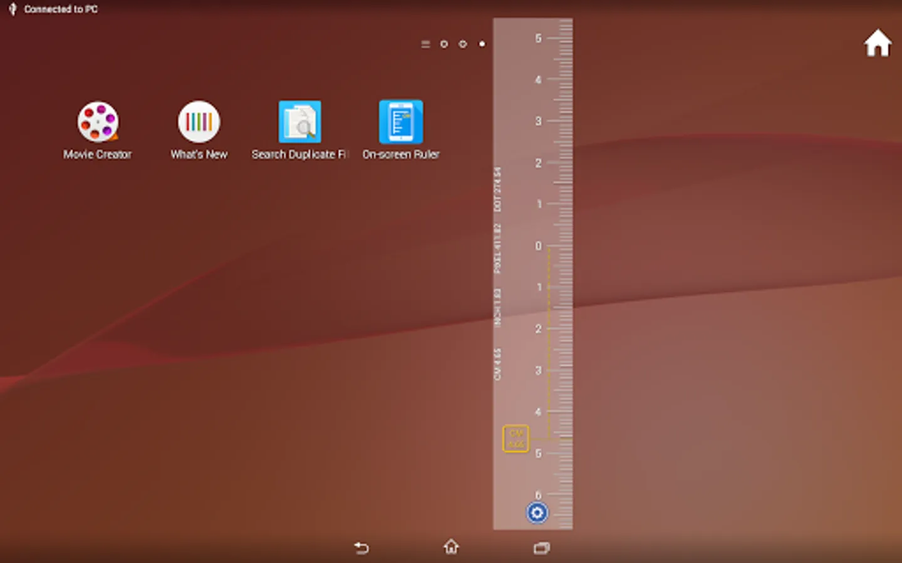The height and width of the screenshot is (563, 902).
Task: Select the third (active) page dot
Action: pos(482,44)
